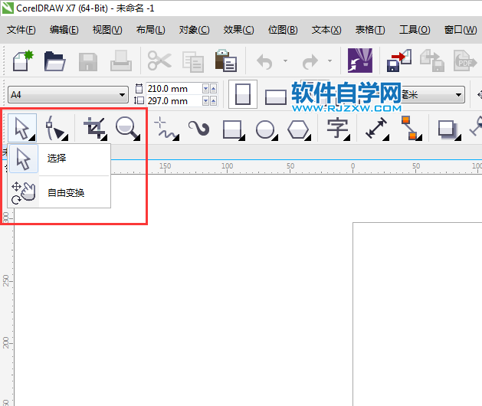Open the 工具(O) menu
Screen dimensions: 482x406
coord(415,30)
